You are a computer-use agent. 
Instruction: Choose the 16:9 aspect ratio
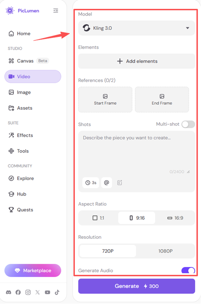pyautogui.click(x=175, y=218)
